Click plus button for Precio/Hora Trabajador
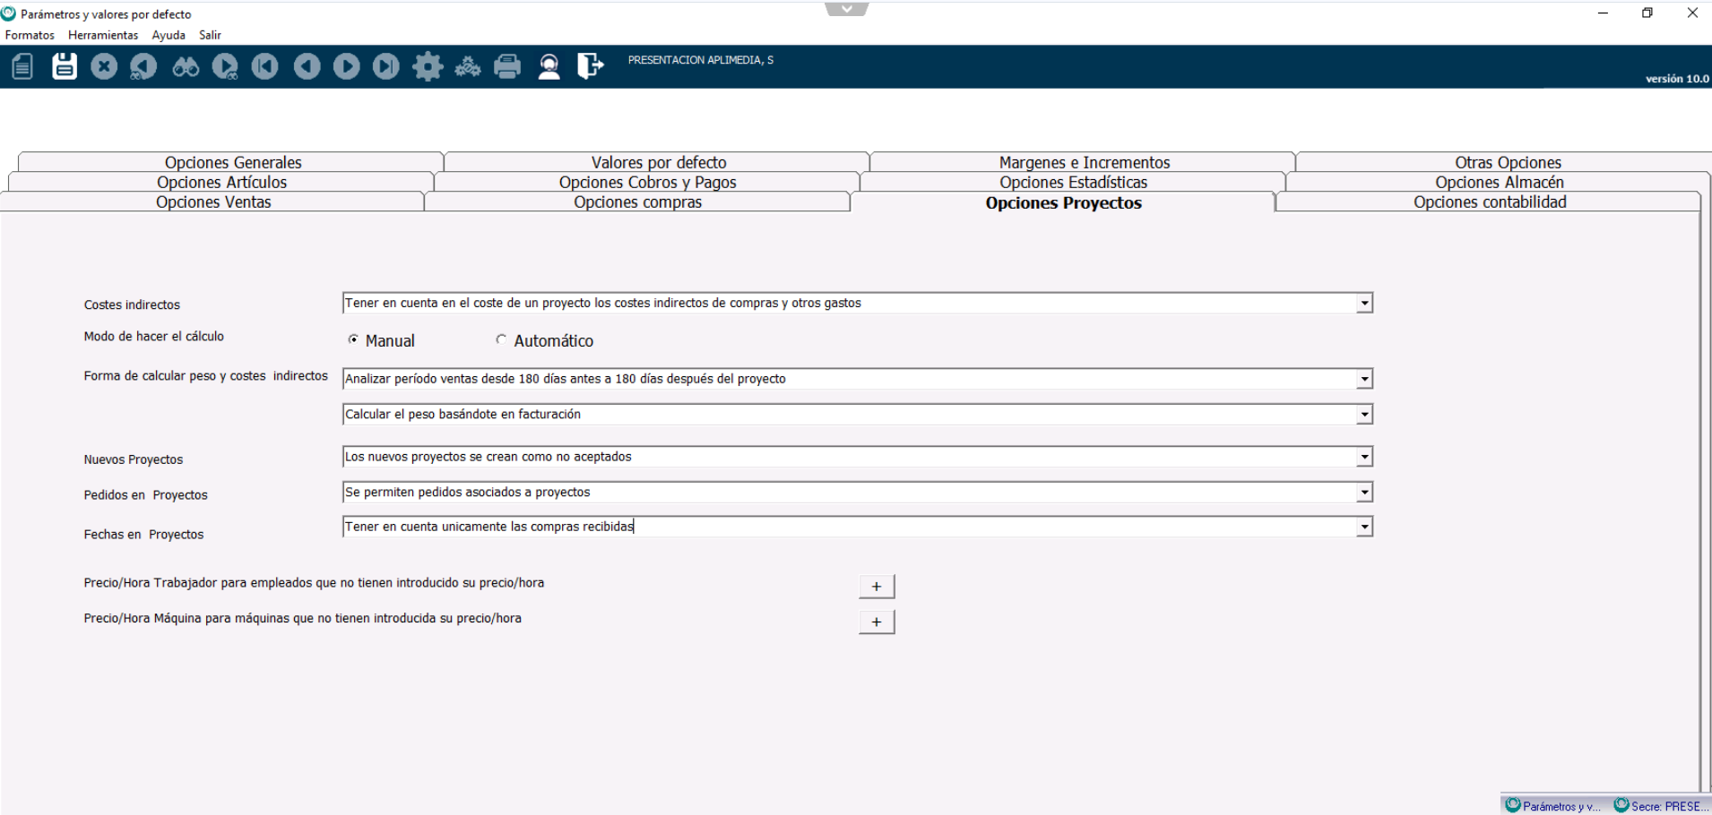 (876, 587)
